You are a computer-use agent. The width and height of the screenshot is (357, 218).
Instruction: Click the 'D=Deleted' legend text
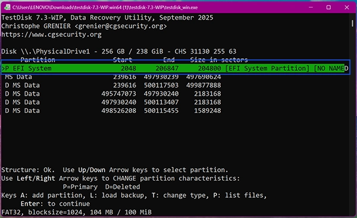[x=123, y=187]
